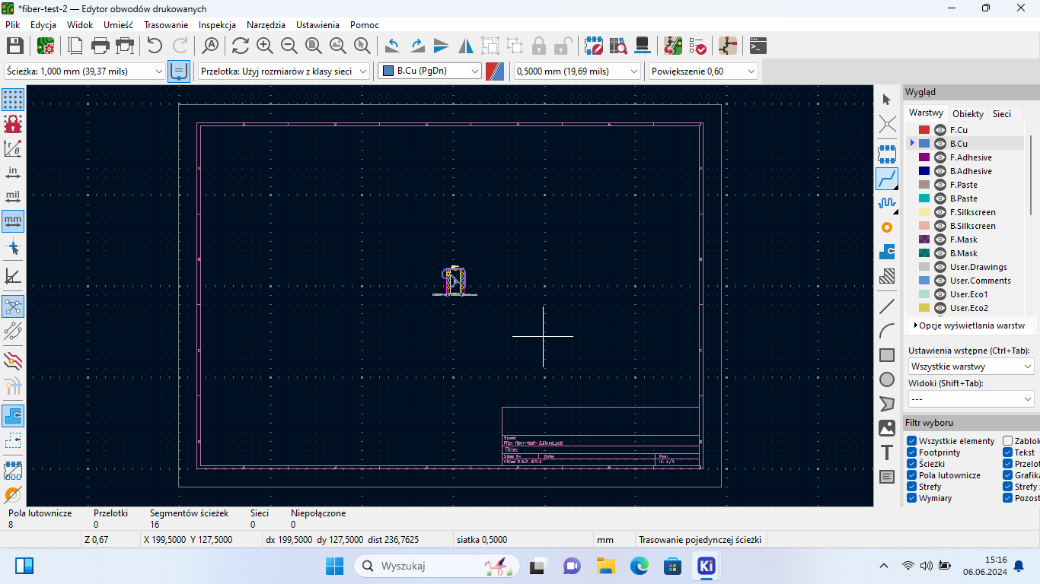1040x584 pixels.
Task: Select the add filled zone tool
Action: pyautogui.click(x=887, y=252)
